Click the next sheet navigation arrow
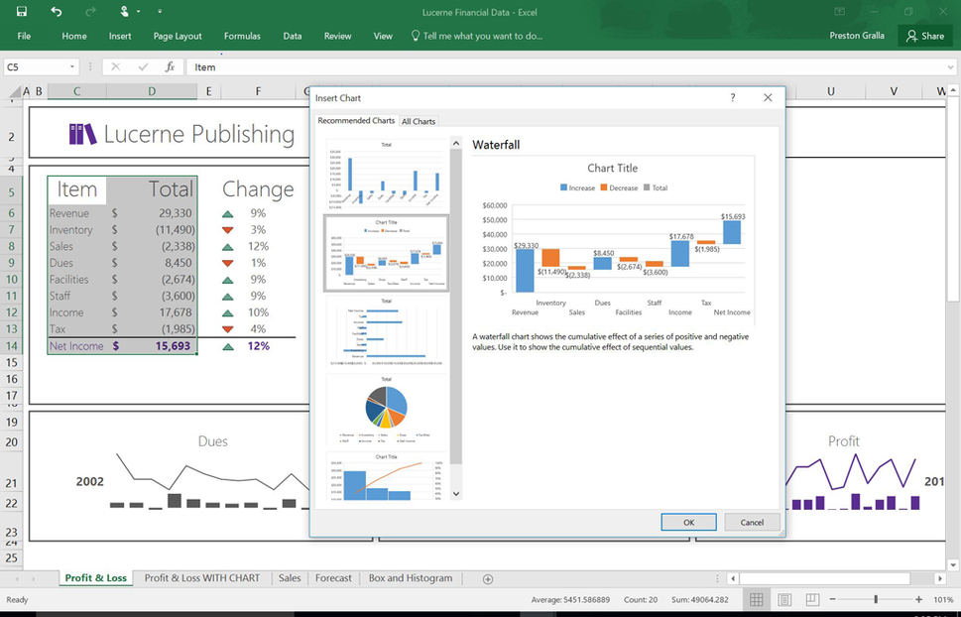This screenshot has width=961, height=617. pos(34,578)
